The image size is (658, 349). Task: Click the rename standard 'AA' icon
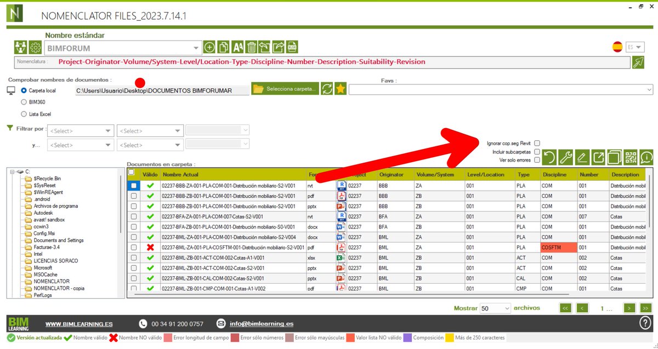238,47
